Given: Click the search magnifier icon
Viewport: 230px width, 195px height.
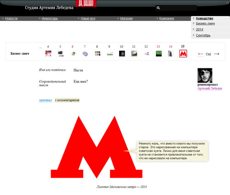Looking at the screenshot, I should point(158,8).
